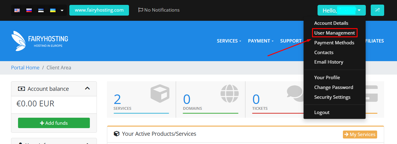
Task: Click the Add funds button
Action: coord(54,123)
